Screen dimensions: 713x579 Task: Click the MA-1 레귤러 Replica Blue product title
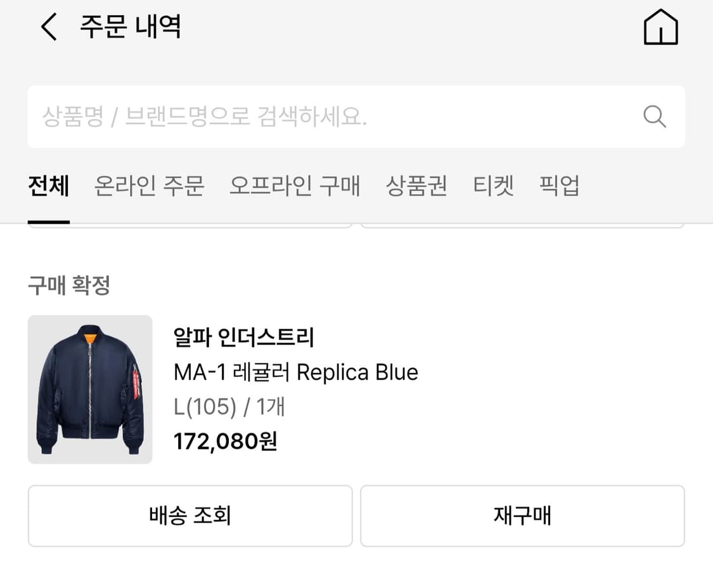[295, 372]
